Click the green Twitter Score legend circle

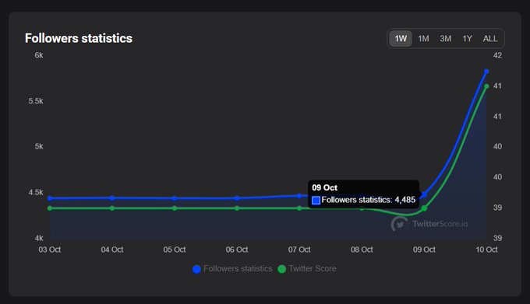[281, 269]
